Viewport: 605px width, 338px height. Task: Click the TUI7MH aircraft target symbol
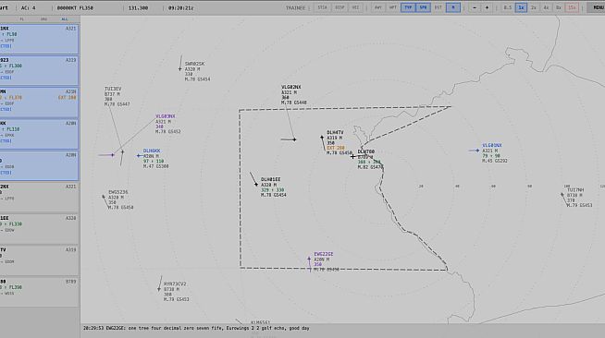(562, 195)
